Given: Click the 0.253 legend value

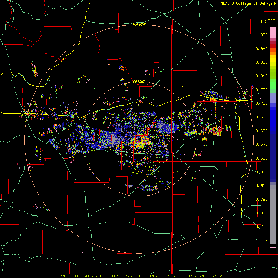Looking at the screenshot, I should coord(262,227).
